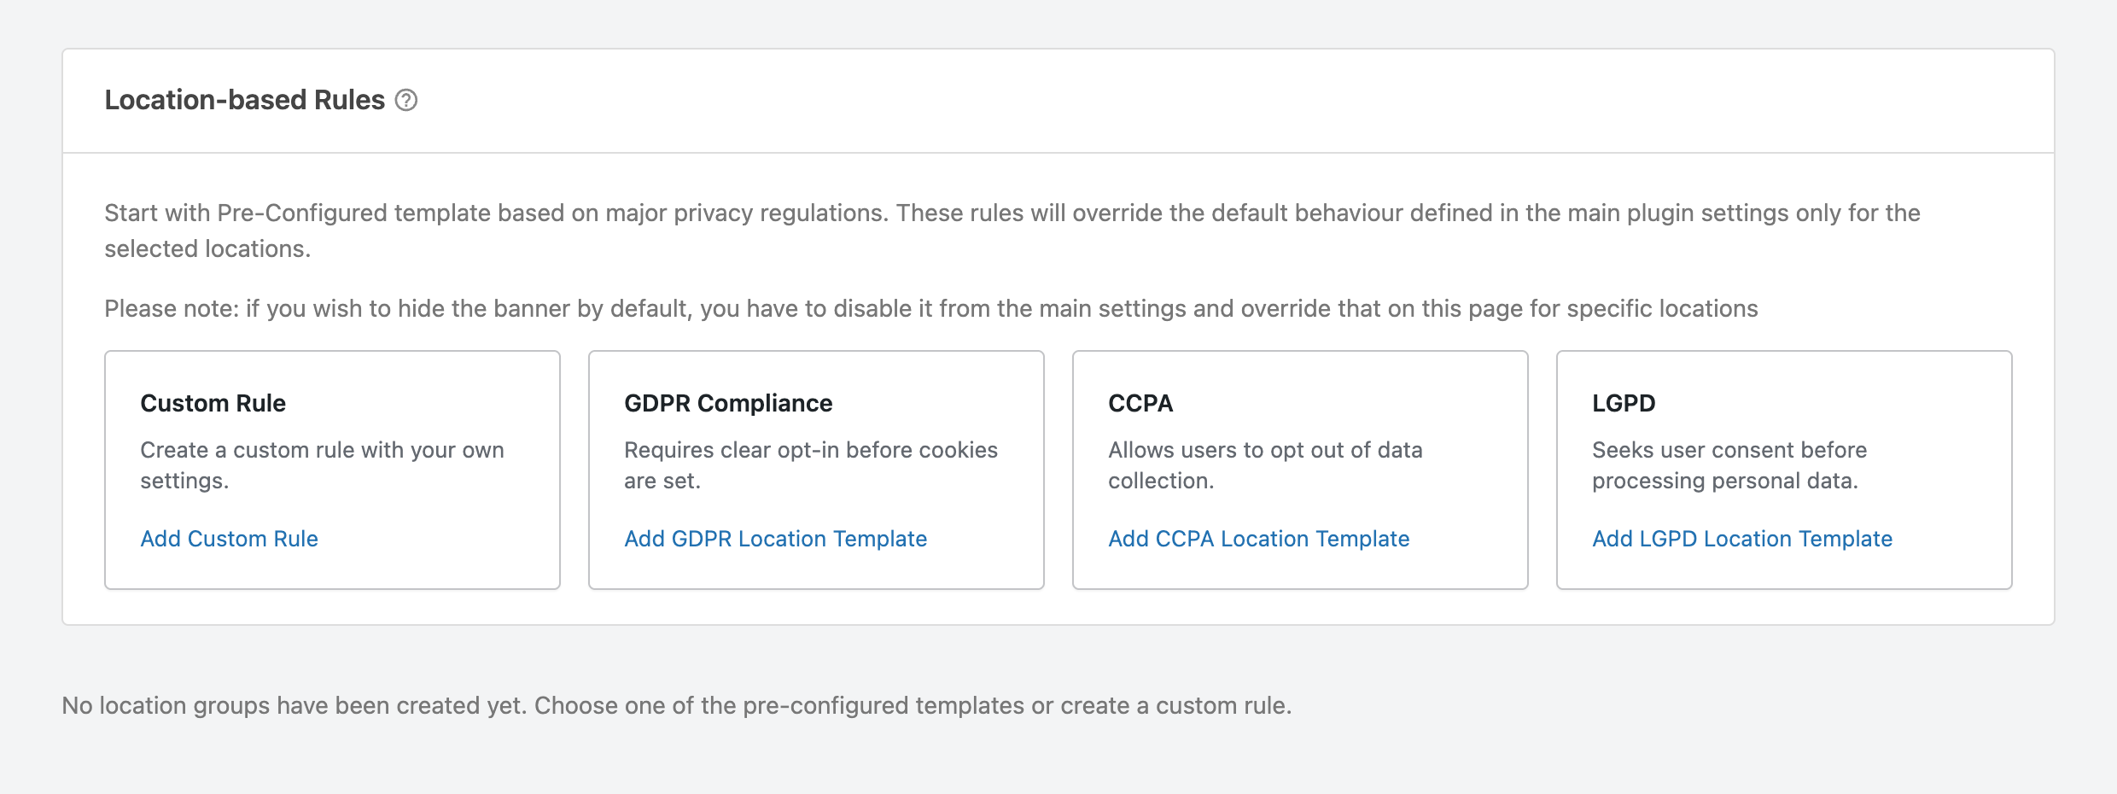Screen dimensions: 2117x794
Task: Start a custom rule via its card link
Action: (229, 539)
